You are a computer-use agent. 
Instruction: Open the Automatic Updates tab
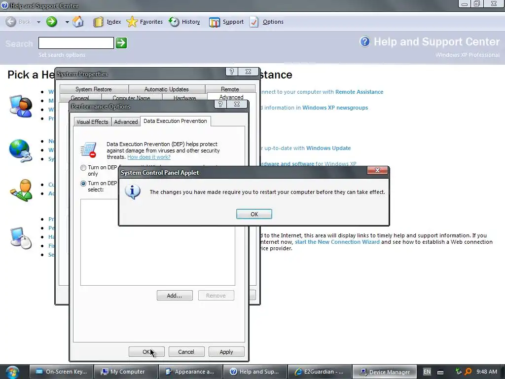pyautogui.click(x=167, y=89)
